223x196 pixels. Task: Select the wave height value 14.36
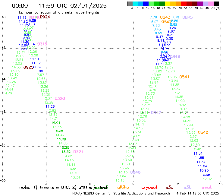click(187, 121)
